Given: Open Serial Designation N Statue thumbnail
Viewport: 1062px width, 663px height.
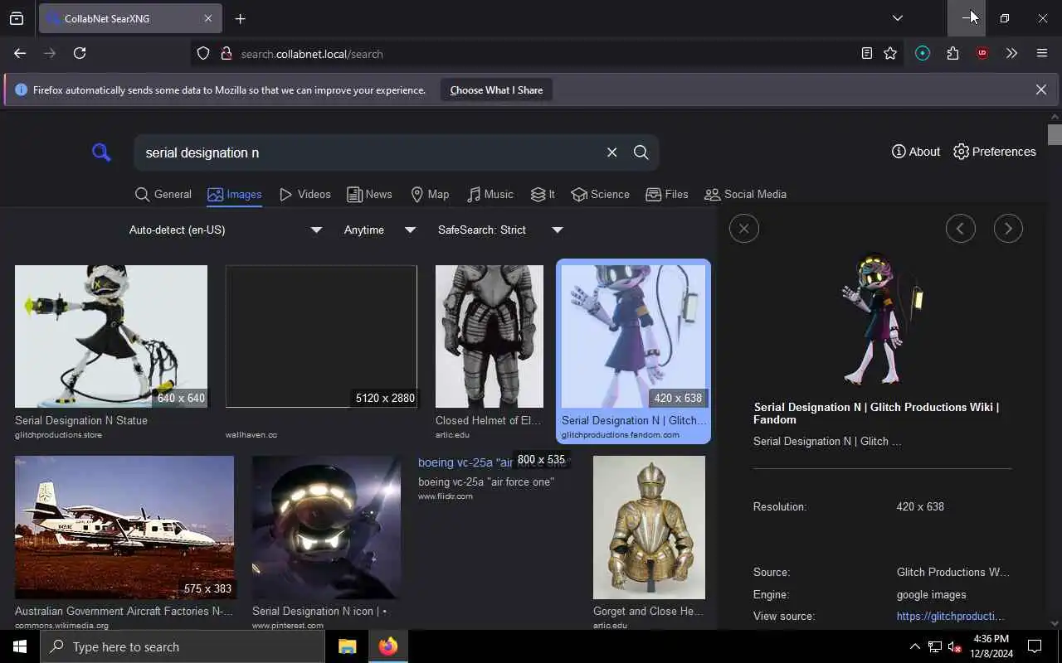Looking at the screenshot, I should 111,336.
